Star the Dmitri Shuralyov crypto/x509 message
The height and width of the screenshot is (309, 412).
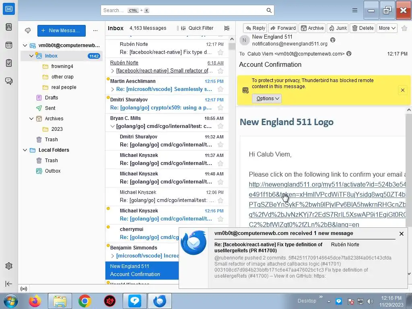point(220,108)
